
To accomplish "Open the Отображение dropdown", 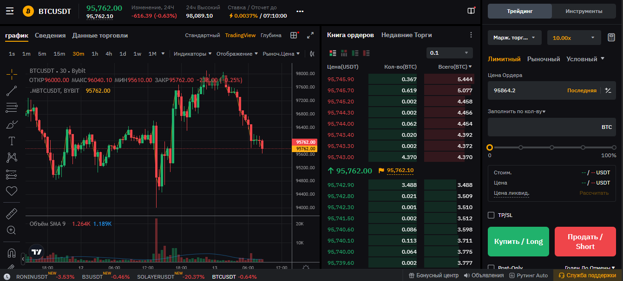I will pos(237,54).
